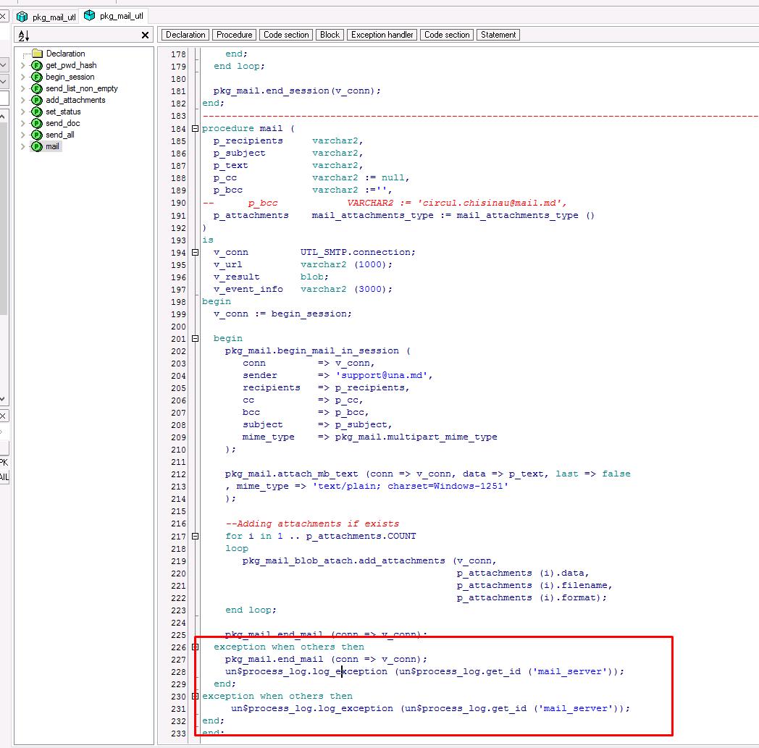
Task: Expand the send_doc tree node
Action: [x=22, y=123]
